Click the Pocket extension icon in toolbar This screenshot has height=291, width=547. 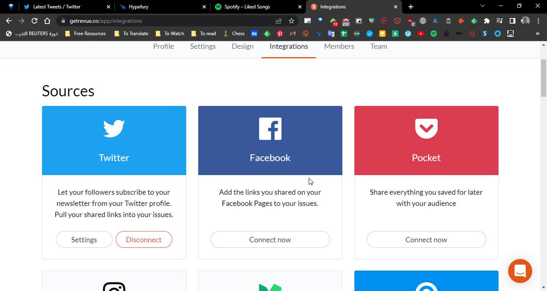(x=397, y=21)
